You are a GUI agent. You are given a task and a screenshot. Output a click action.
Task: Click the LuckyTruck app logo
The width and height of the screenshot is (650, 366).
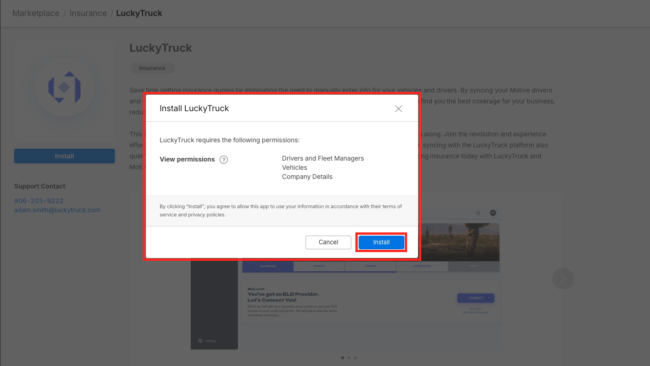[64, 87]
